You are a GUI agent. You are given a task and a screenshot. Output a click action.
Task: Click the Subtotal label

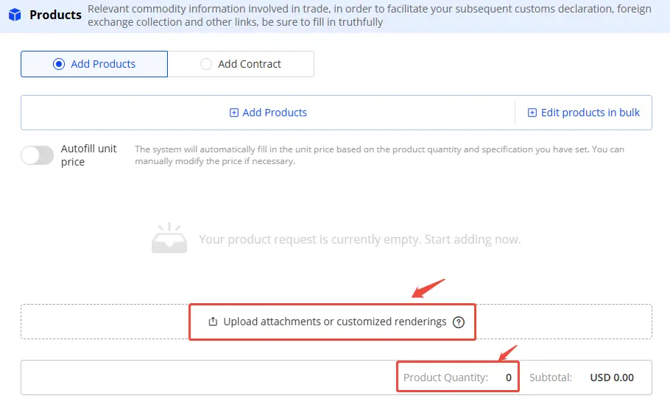point(551,378)
